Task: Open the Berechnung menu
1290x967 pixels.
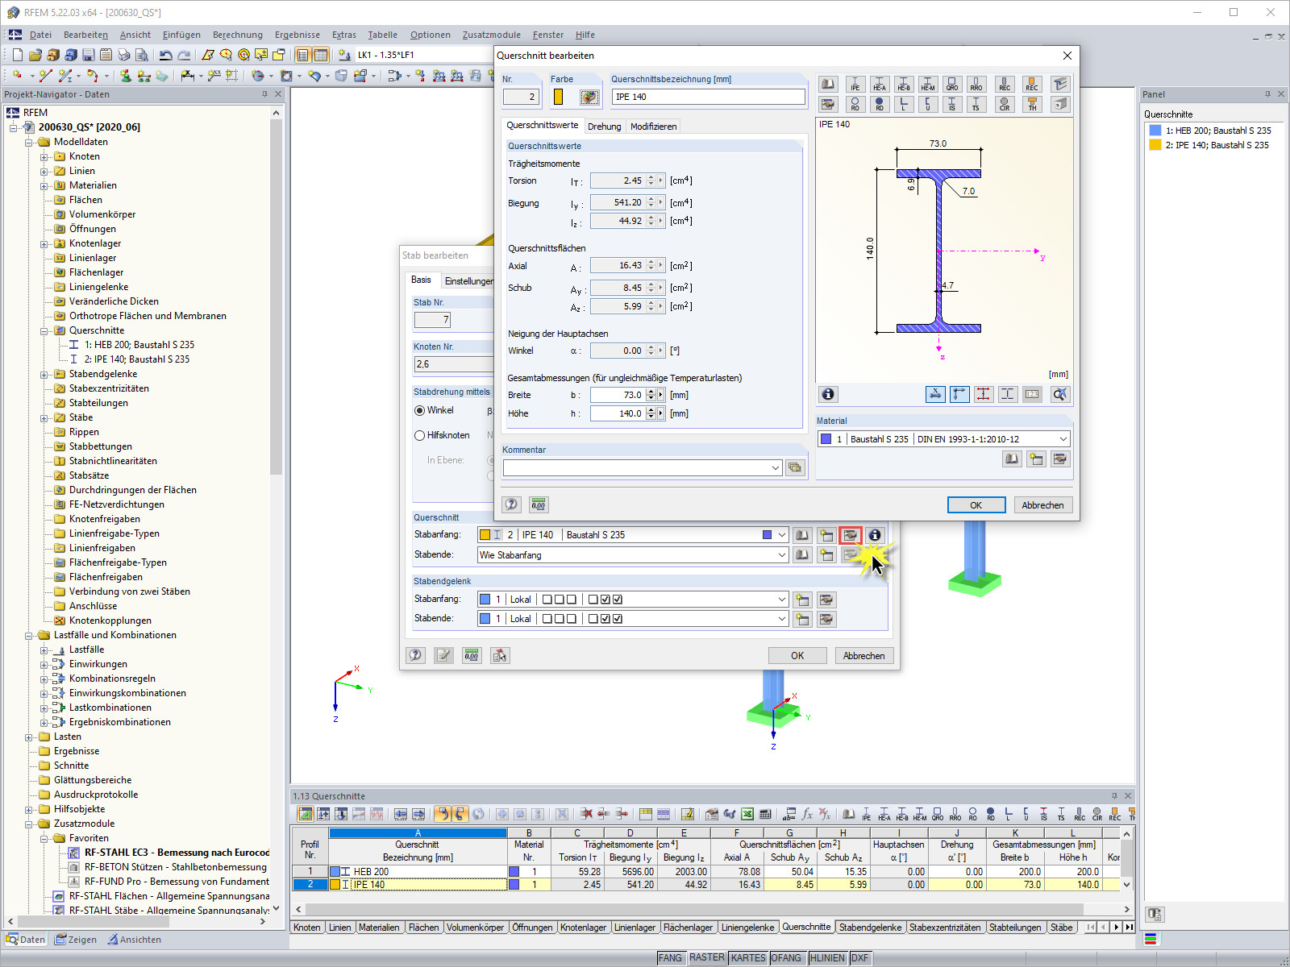Action: 238,35
